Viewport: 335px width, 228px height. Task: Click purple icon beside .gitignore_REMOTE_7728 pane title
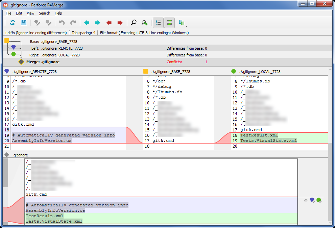point(7,71)
